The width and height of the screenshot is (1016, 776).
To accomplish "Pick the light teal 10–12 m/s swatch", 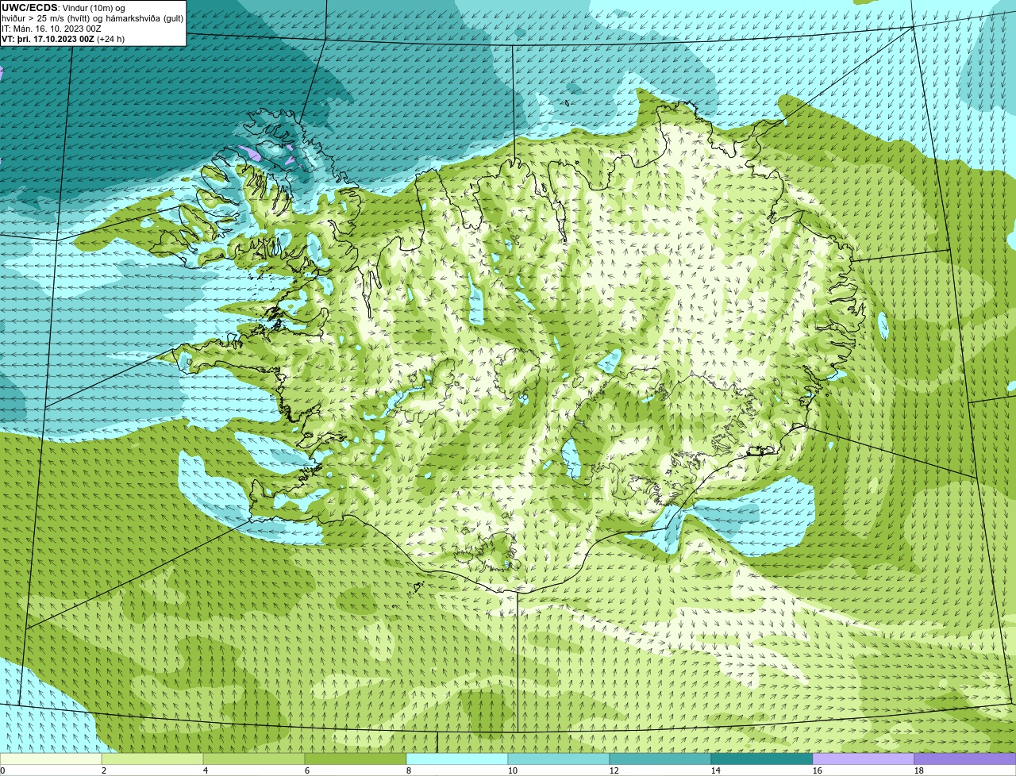I will pos(559,759).
